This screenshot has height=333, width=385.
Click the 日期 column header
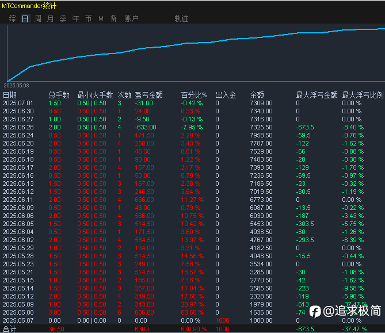point(10,95)
